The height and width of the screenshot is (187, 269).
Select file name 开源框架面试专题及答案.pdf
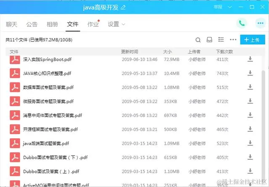(x=50, y=130)
